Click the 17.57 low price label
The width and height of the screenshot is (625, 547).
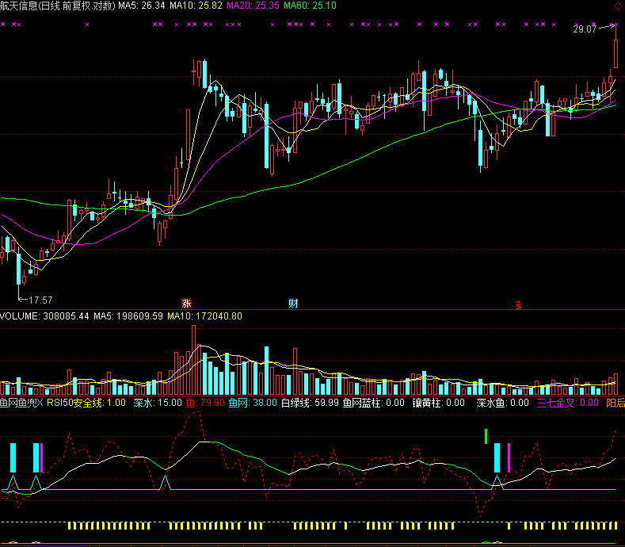tap(40, 300)
